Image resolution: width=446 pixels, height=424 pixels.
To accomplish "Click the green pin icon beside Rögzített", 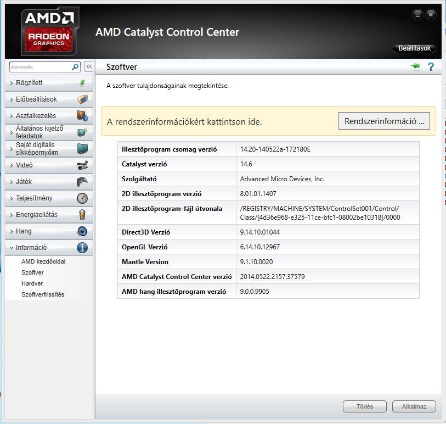I will 82,83.
